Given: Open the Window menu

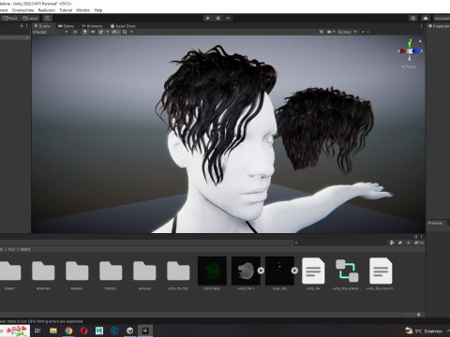Looking at the screenshot, I should click(x=82, y=10).
